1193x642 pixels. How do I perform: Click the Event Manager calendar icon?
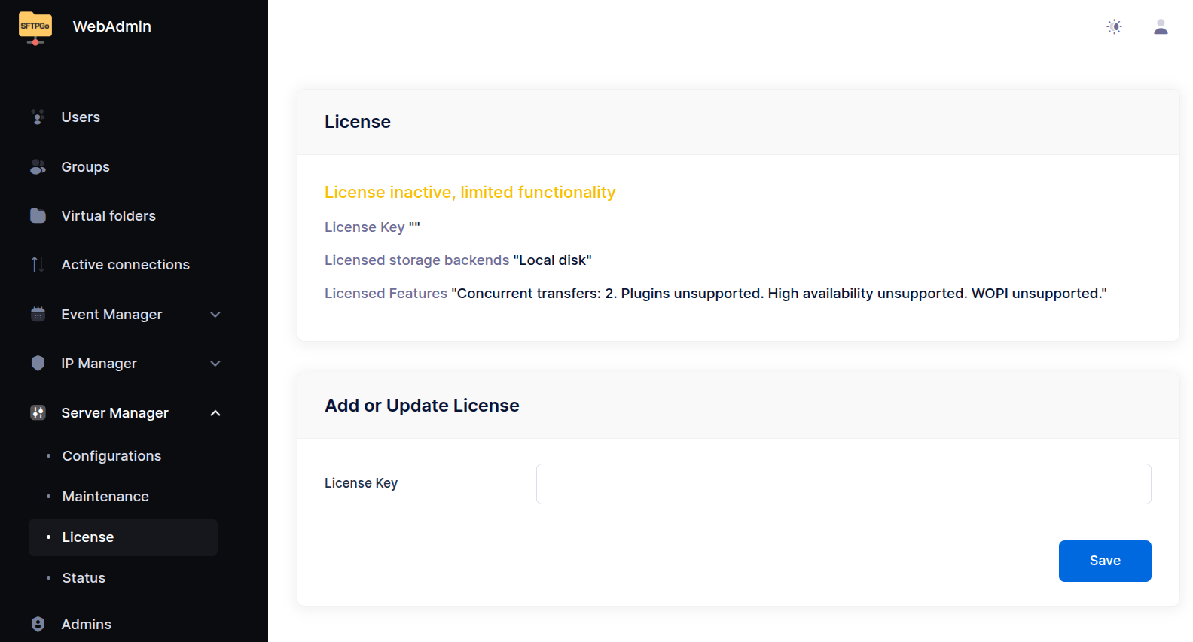38,315
